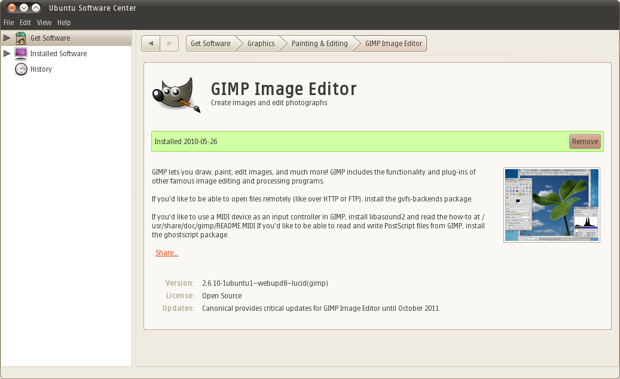Navigate to Graphics breadcrumb
Viewport: 620px width, 379px height.
261,43
